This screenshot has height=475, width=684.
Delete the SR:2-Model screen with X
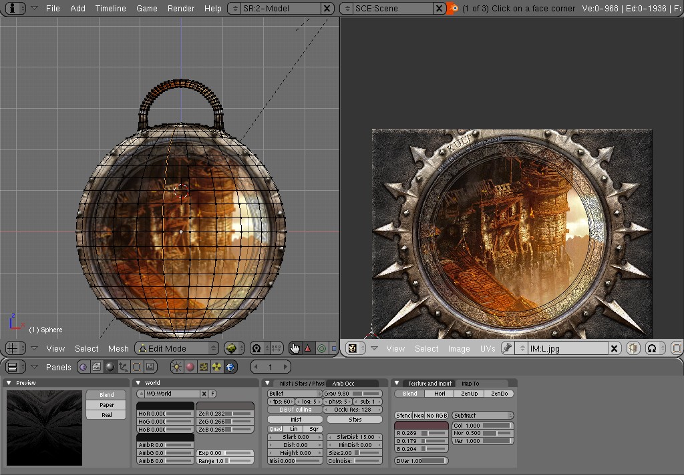[x=327, y=8]
